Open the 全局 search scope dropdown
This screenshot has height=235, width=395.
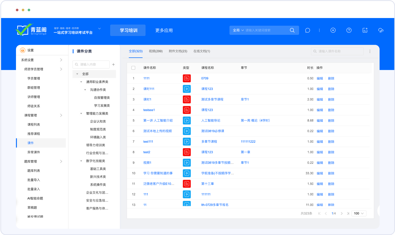[x=238, y=30]
